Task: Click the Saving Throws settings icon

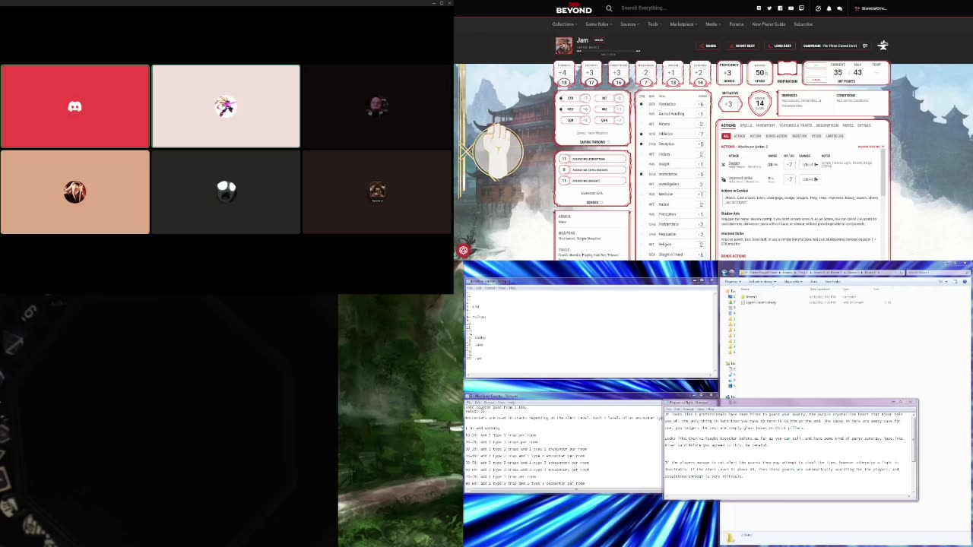Action: pyautogui.click(x=608, y=142)
